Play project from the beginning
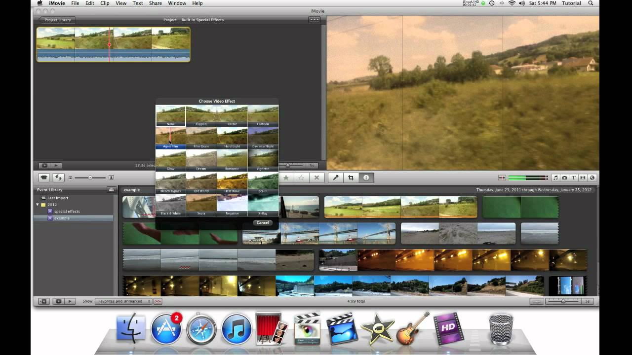Image resolution: width=632 pixels, height=355 pixels. (56, 166)
